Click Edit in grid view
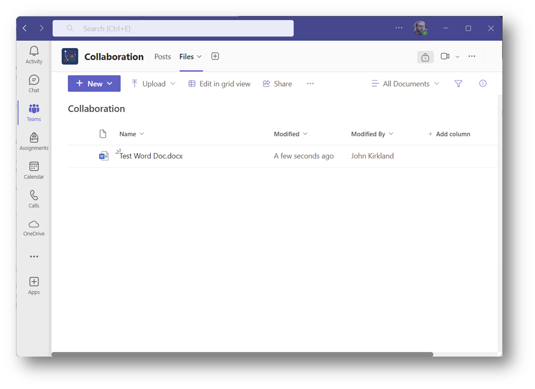The height and width of the screenshot is (389, 535). coord(219,84)
